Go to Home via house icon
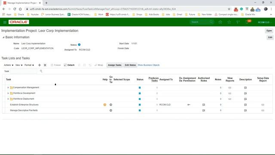Screen dimensions: 275x155 (x=220, y=22)
